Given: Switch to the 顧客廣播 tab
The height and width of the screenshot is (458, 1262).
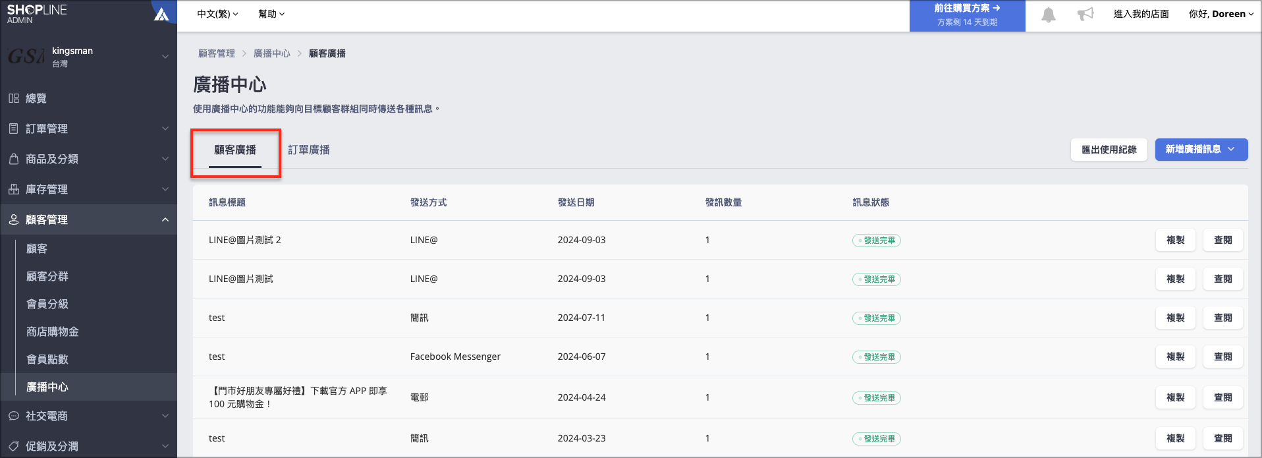Looking at the screenshot, I should [x=235, y=150].
